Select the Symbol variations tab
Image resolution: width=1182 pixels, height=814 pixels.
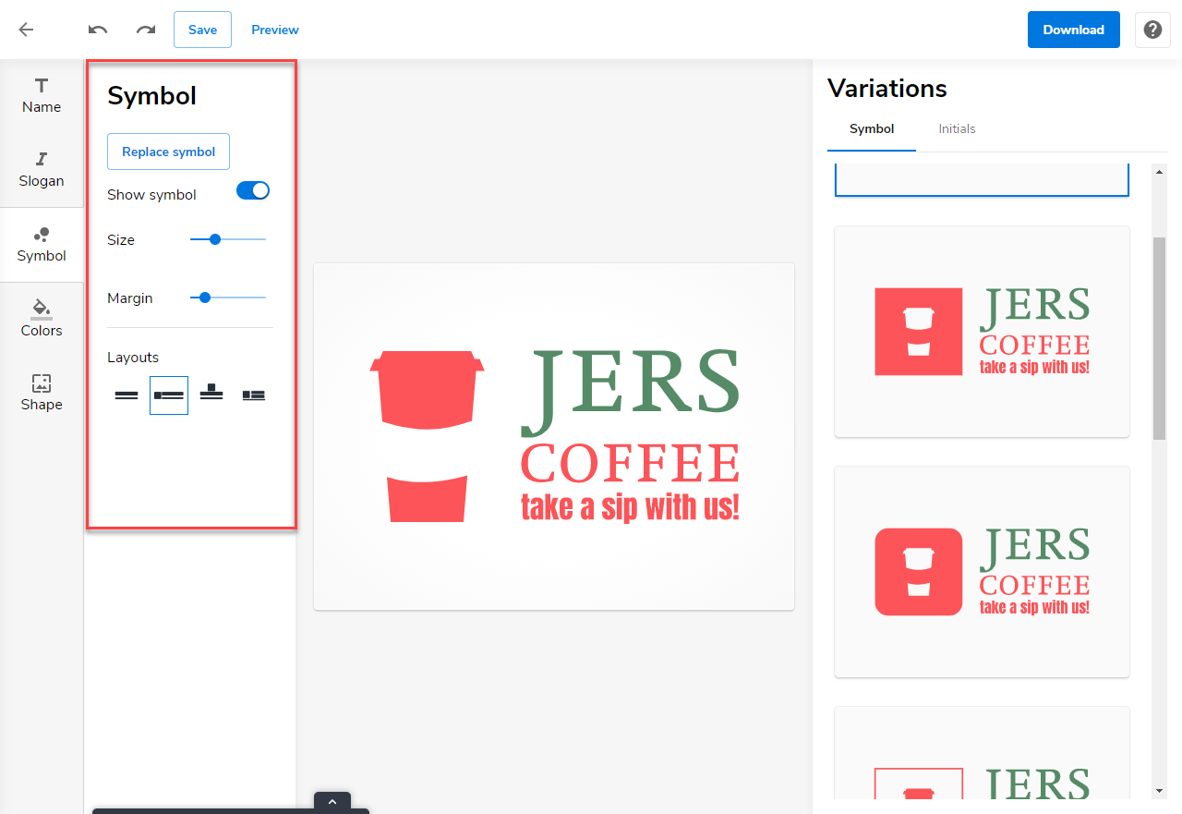click(x=872, y=128)
